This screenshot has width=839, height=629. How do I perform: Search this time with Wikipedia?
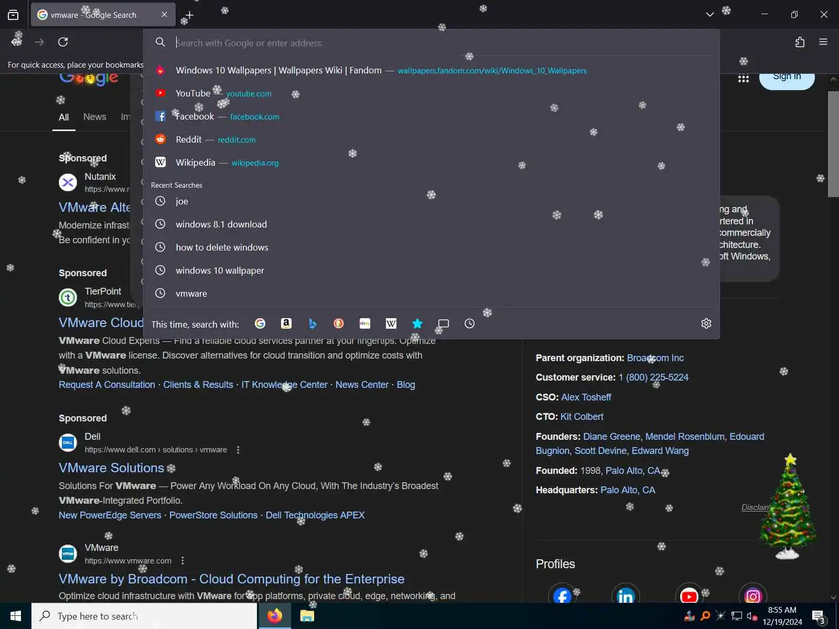pyautogui.click(x=391, y=323)
